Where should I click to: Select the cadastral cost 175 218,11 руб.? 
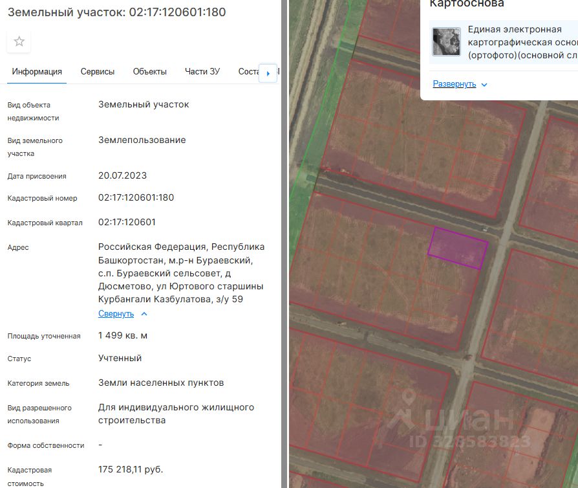click(x=131, y=469)
